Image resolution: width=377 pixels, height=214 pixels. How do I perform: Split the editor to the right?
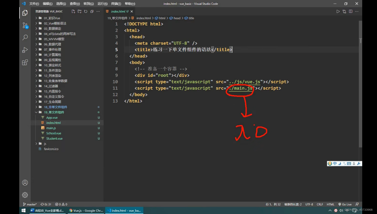coord(350,11)
